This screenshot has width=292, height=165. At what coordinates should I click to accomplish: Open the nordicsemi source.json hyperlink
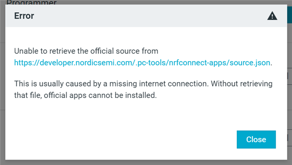point(142,63)
